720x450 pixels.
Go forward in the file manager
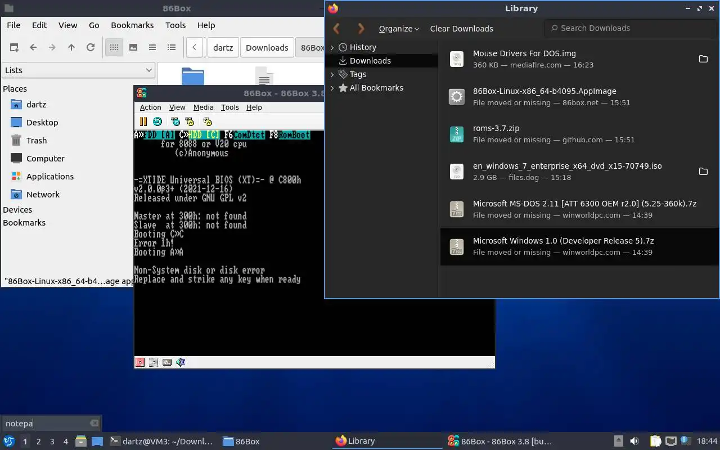(52, 47)
